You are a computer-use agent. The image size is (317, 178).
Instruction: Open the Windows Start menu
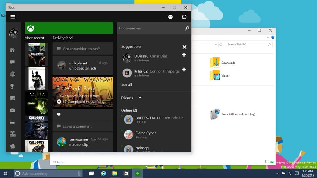click(x=6, y=174)
